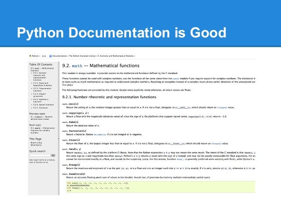This screenshot has height=211, width=281.
Task: Click the 9.2.1 Number-theoretic section heading
Action: pyautogui.click(x=109, y=97)
